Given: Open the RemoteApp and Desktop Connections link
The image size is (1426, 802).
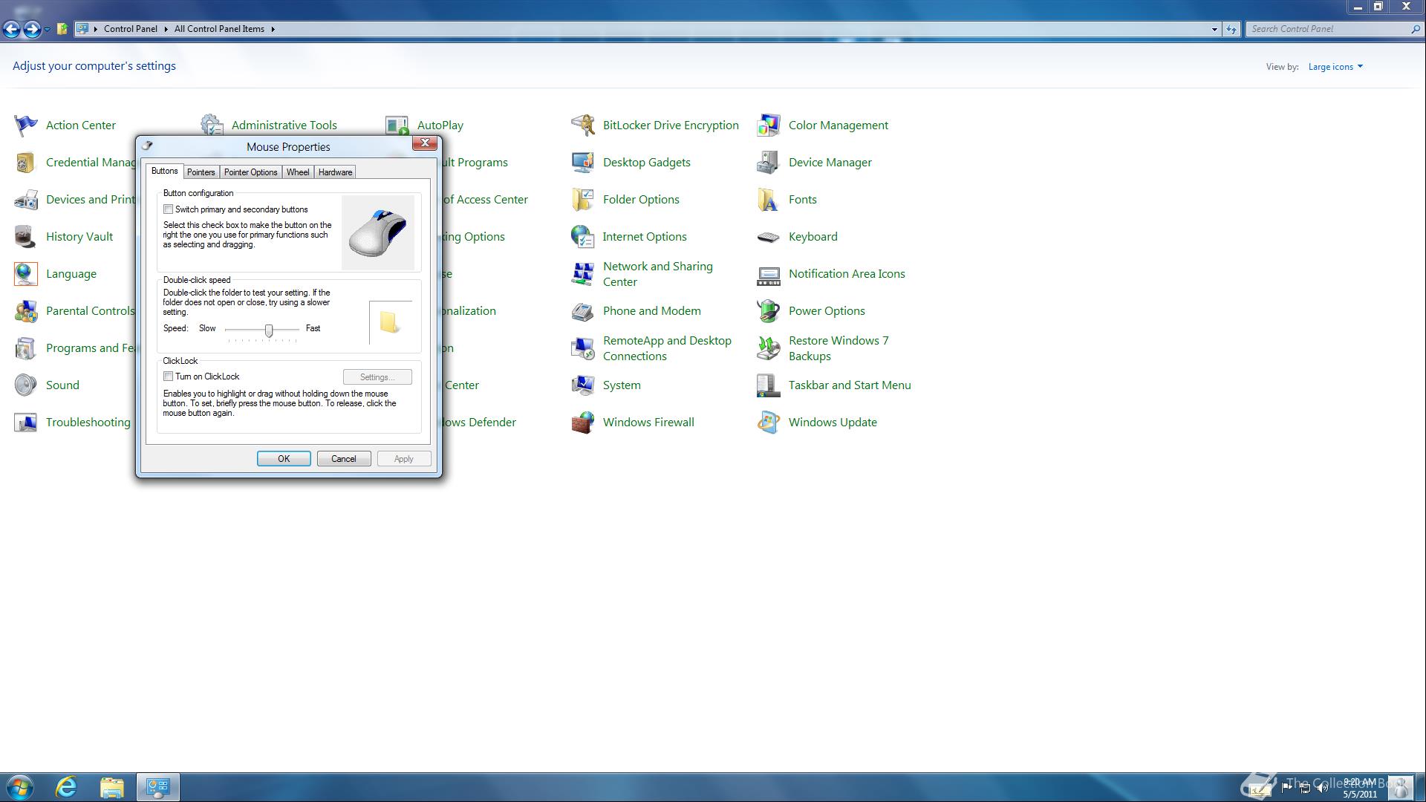Looking at the screenshot, I should (x=667, y=348).
